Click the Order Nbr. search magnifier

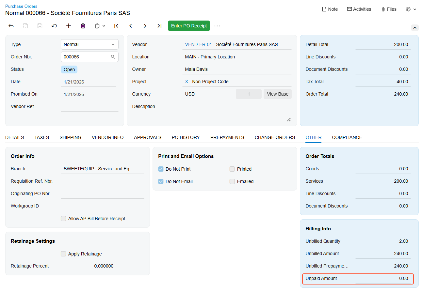[x=113, y=57]
